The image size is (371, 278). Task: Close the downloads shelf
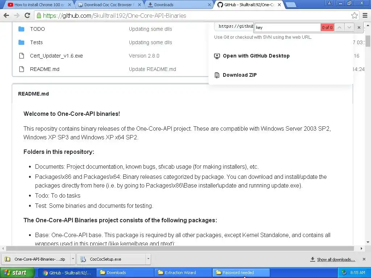364,259
